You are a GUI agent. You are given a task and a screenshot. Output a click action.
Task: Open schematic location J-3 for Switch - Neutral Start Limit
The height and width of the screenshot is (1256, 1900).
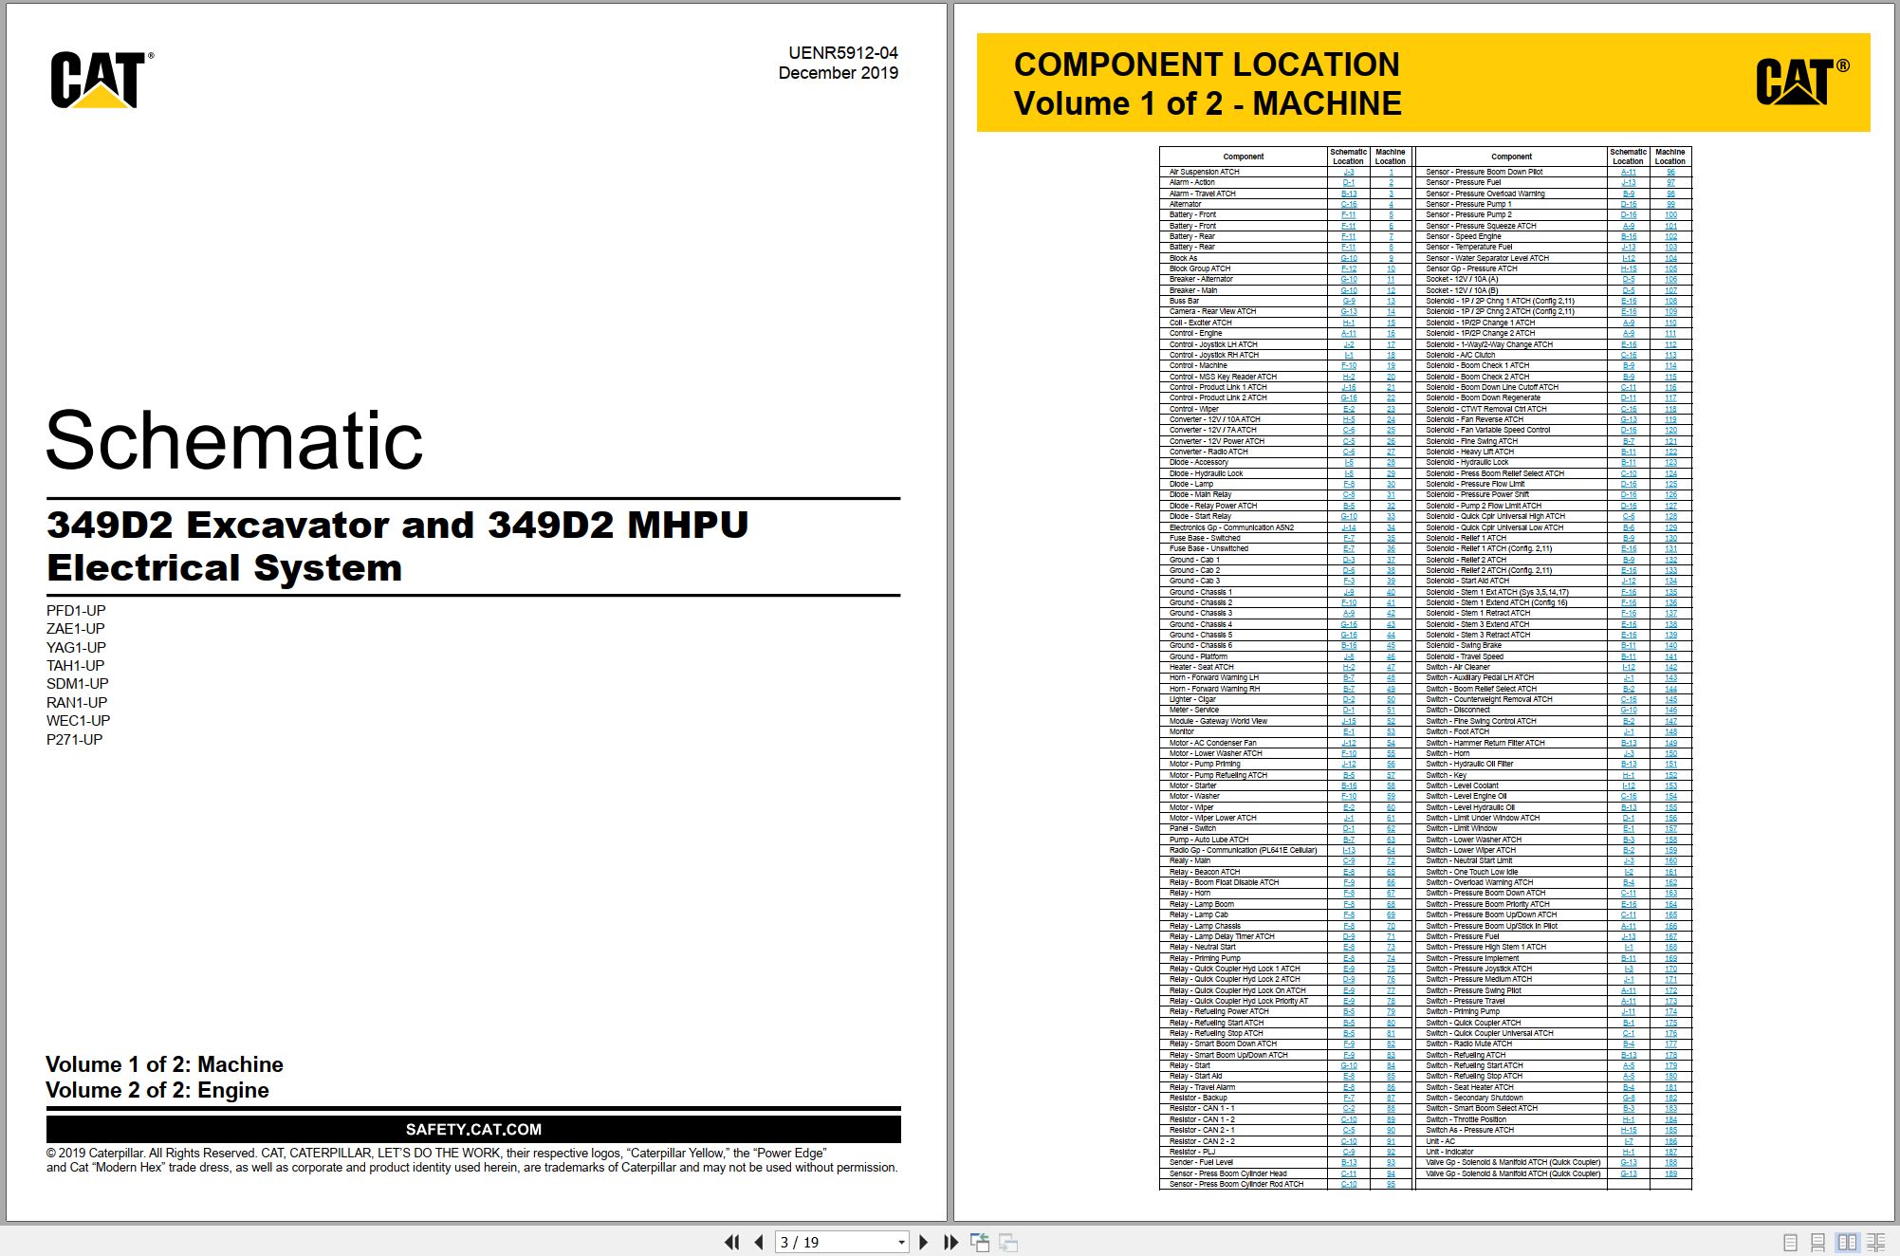pyautogui.click(x=1628, y=860)
